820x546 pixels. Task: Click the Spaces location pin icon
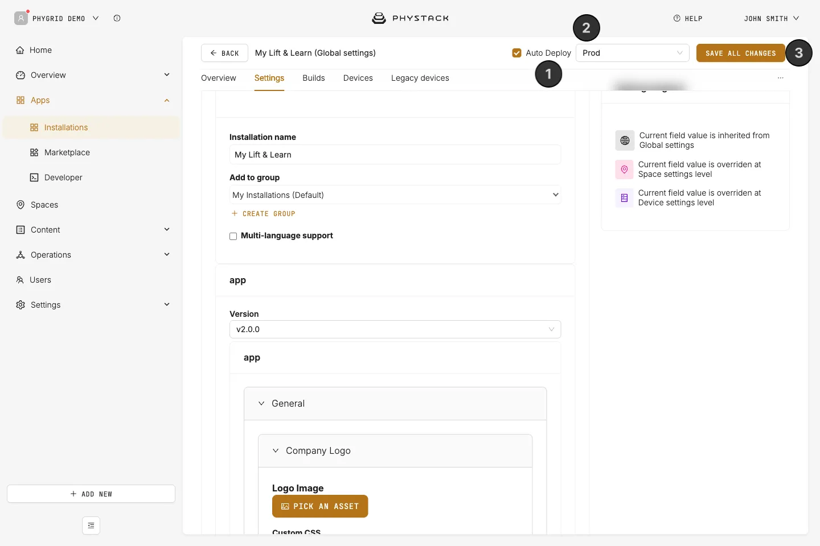coord(20,205)
